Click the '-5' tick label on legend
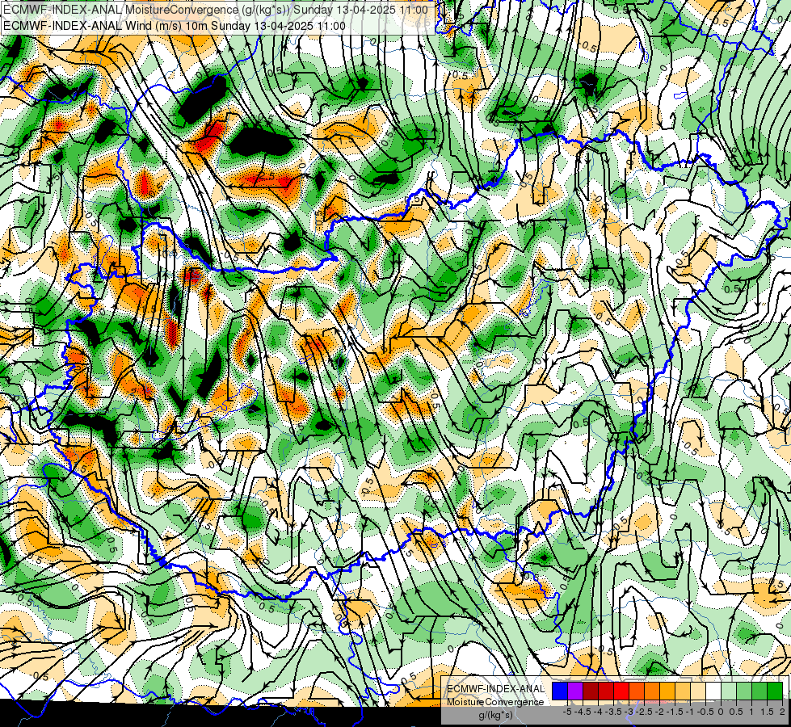The image size is (791, 727). point(567,712)
